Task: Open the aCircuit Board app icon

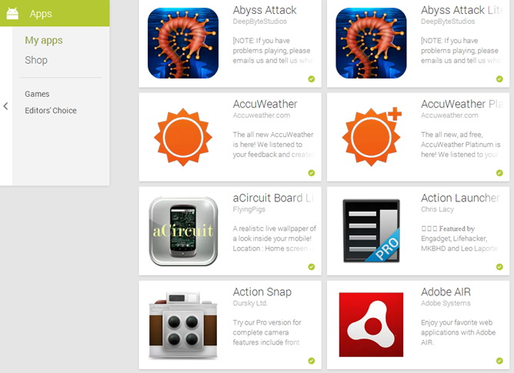Action: coord(183,231)
